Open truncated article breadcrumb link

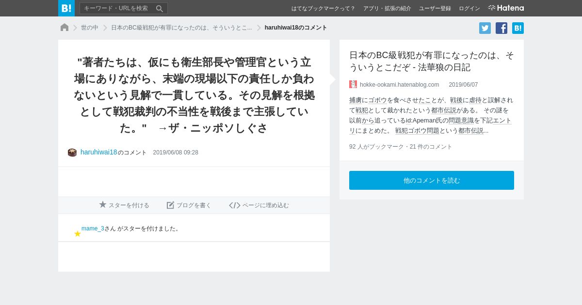(x=181, y=28)
